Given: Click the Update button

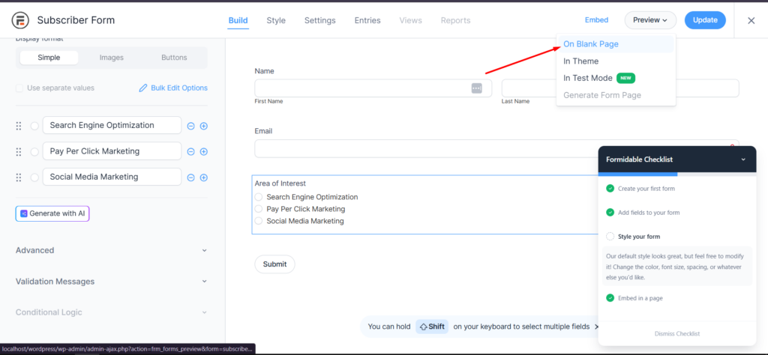Looking at the screenshot, I should pyautogui.click(x=704, y=20).
